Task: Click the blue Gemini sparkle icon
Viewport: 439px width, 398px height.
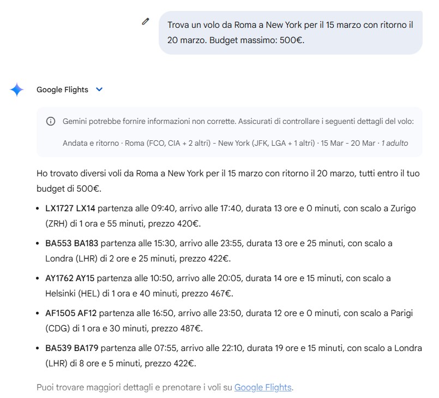Action: 17,90
